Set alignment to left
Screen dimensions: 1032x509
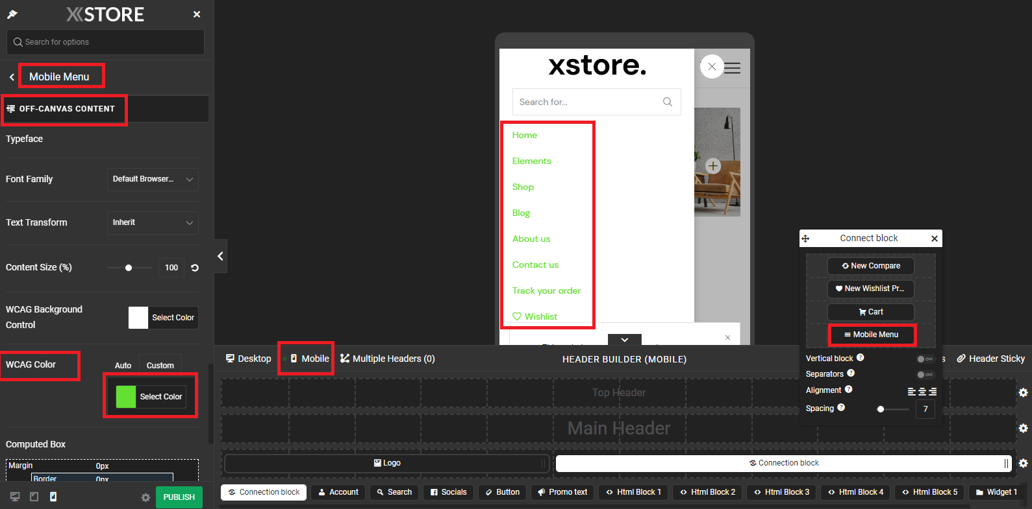(912, 392)
